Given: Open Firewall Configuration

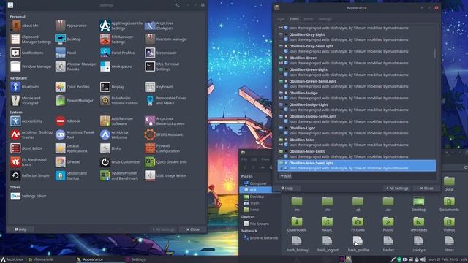Looking at the screenshot, I should tap(162, 148).
